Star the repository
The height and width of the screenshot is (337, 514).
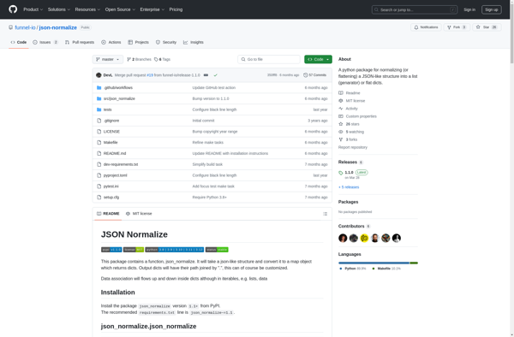point(487,27)
